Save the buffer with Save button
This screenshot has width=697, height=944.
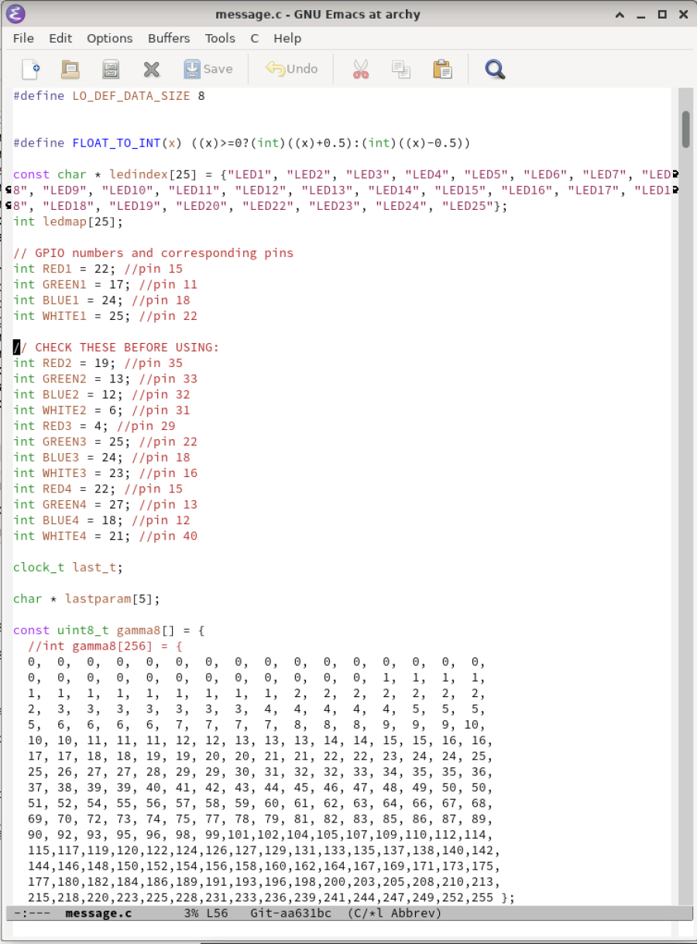point(208,69)
